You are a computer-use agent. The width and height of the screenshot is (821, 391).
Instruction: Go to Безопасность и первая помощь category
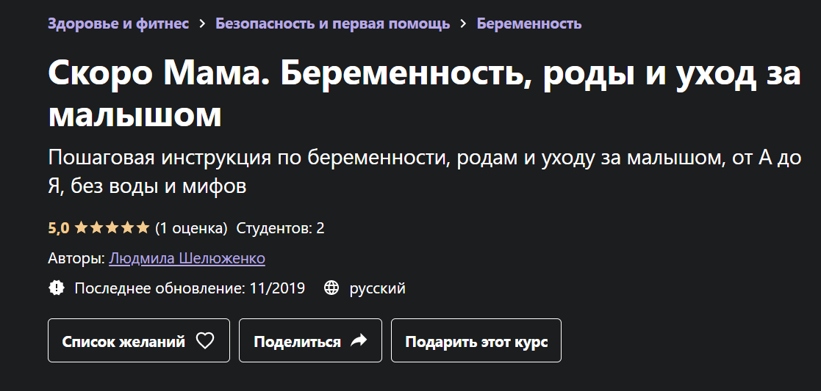(x=332, y=23)
